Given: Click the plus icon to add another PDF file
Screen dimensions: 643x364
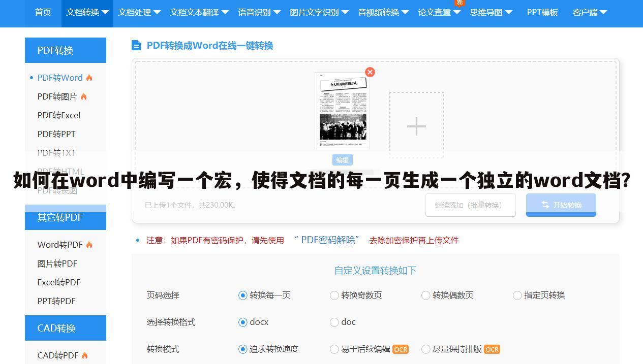Looking at the screenshot, I should (416, 125).
